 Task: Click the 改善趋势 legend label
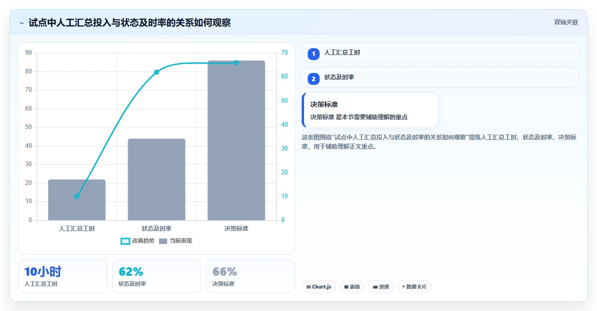(143, 241)
